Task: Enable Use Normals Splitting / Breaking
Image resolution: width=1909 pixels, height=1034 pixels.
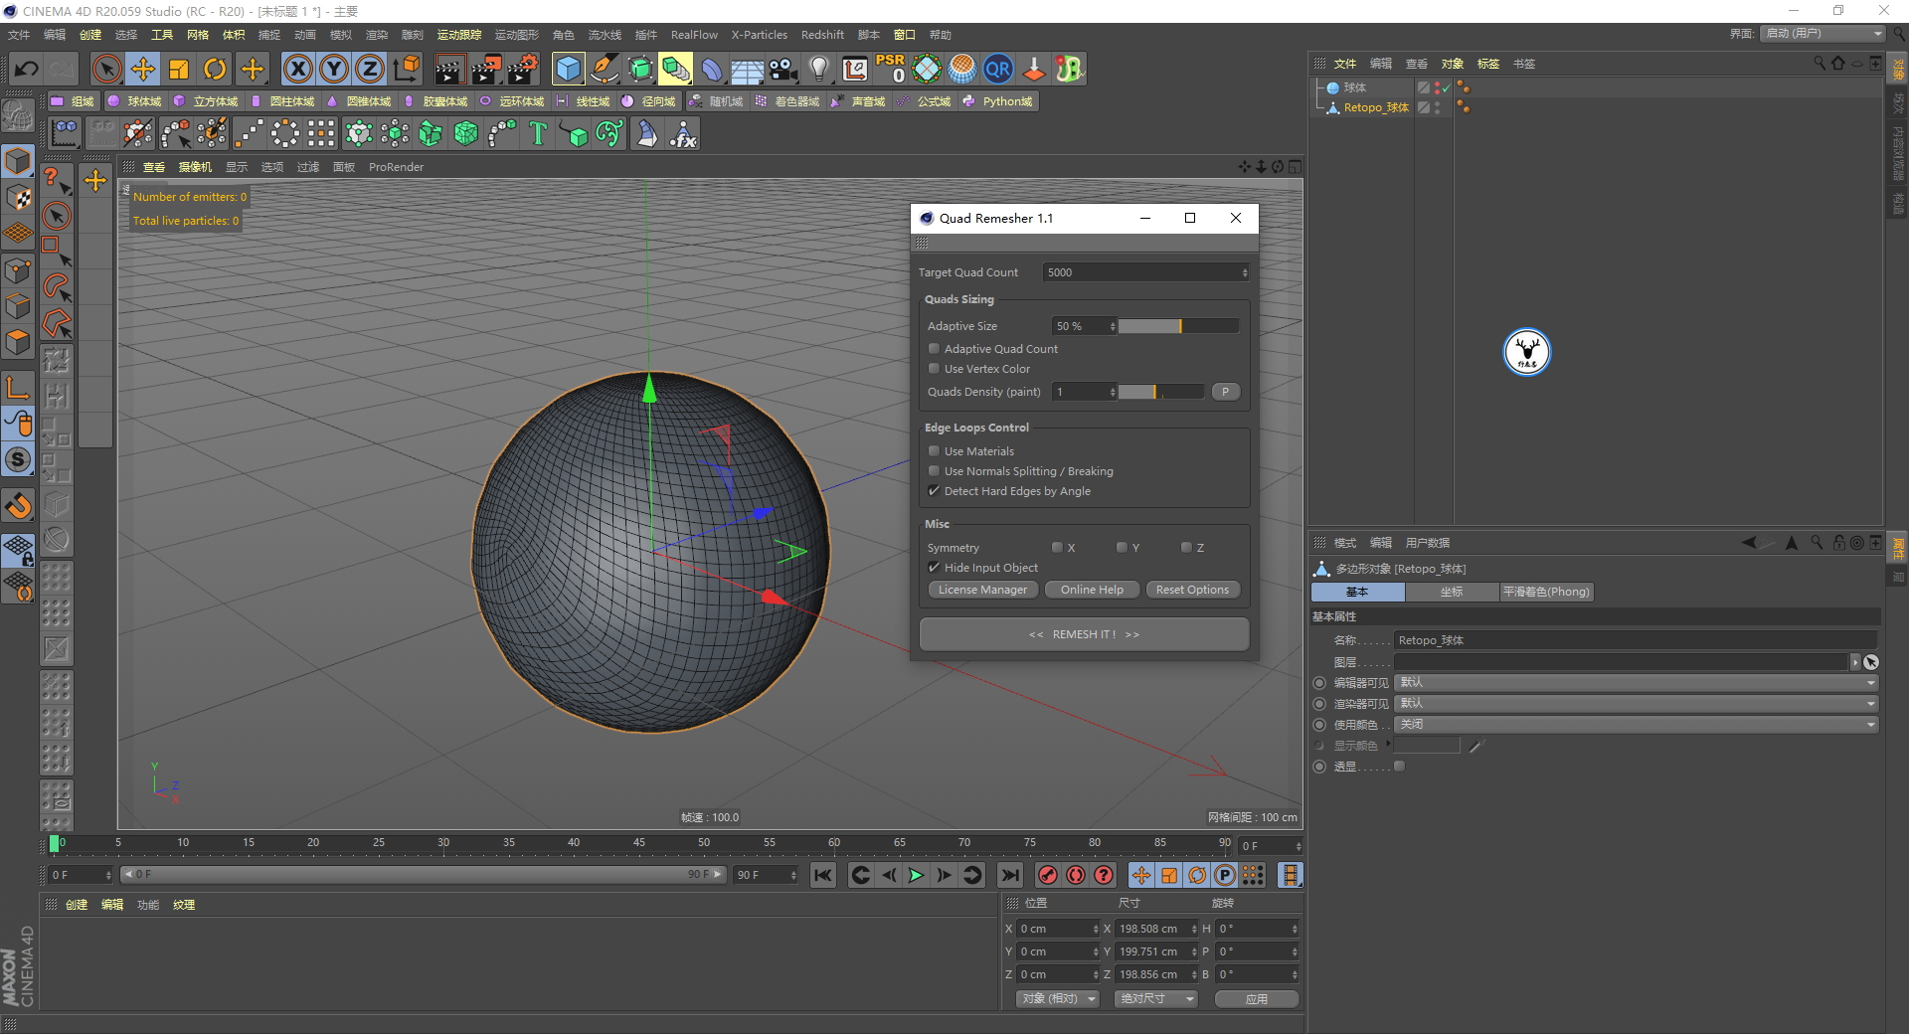Action: [935, 471]
